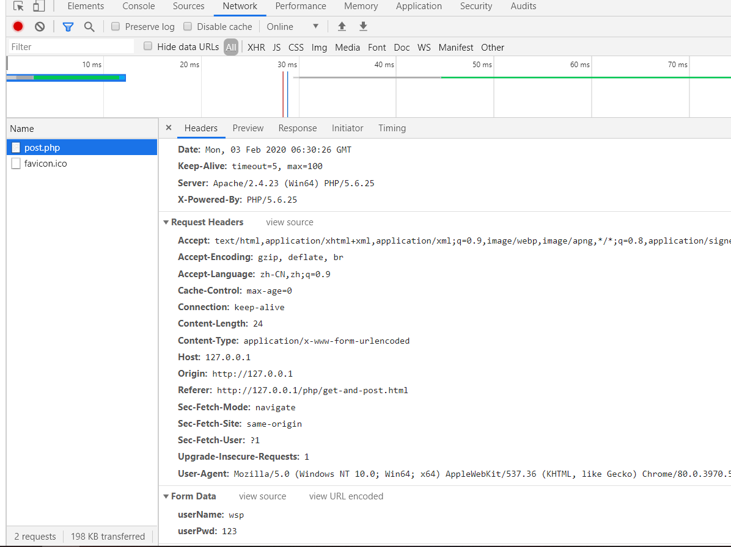Filter requests by XHR
Screen dimensions: 731x547
coord(256,47)
